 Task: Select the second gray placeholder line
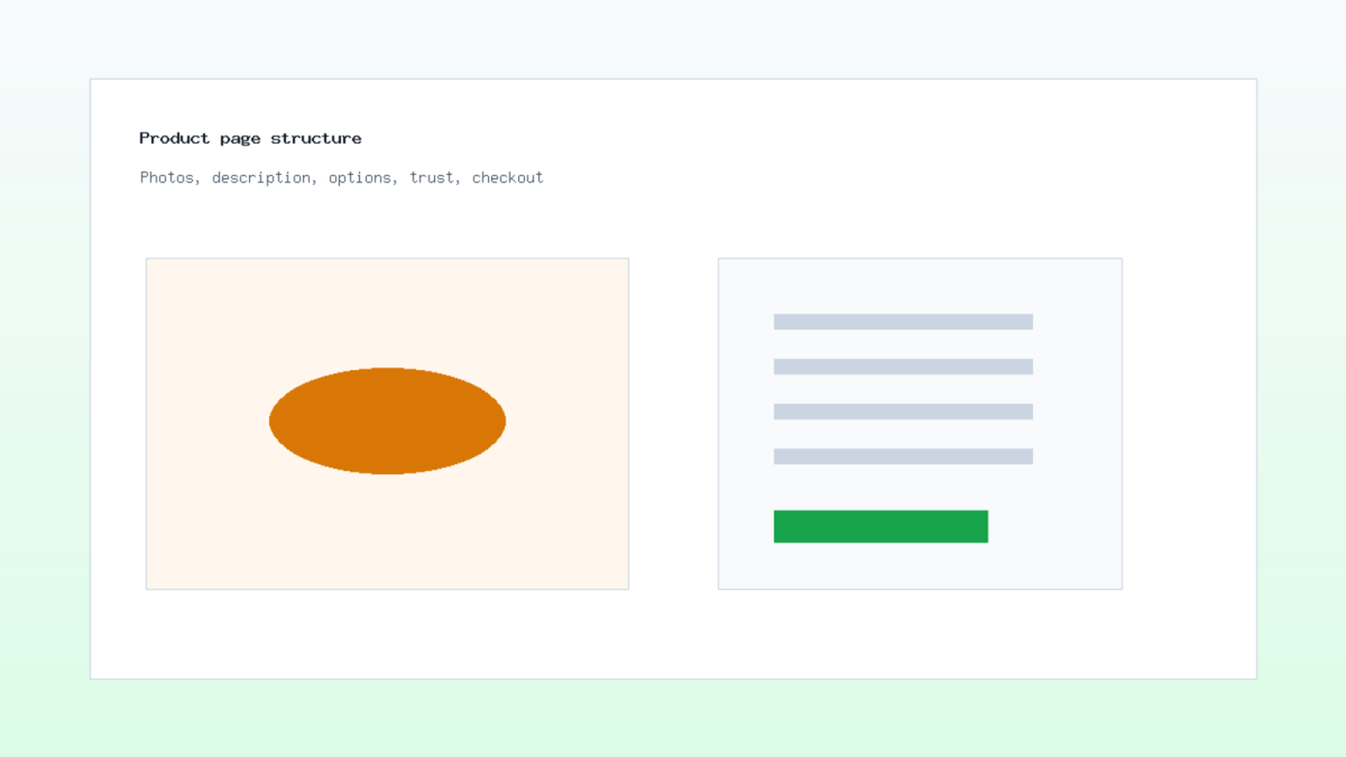(x=904, y=367)
